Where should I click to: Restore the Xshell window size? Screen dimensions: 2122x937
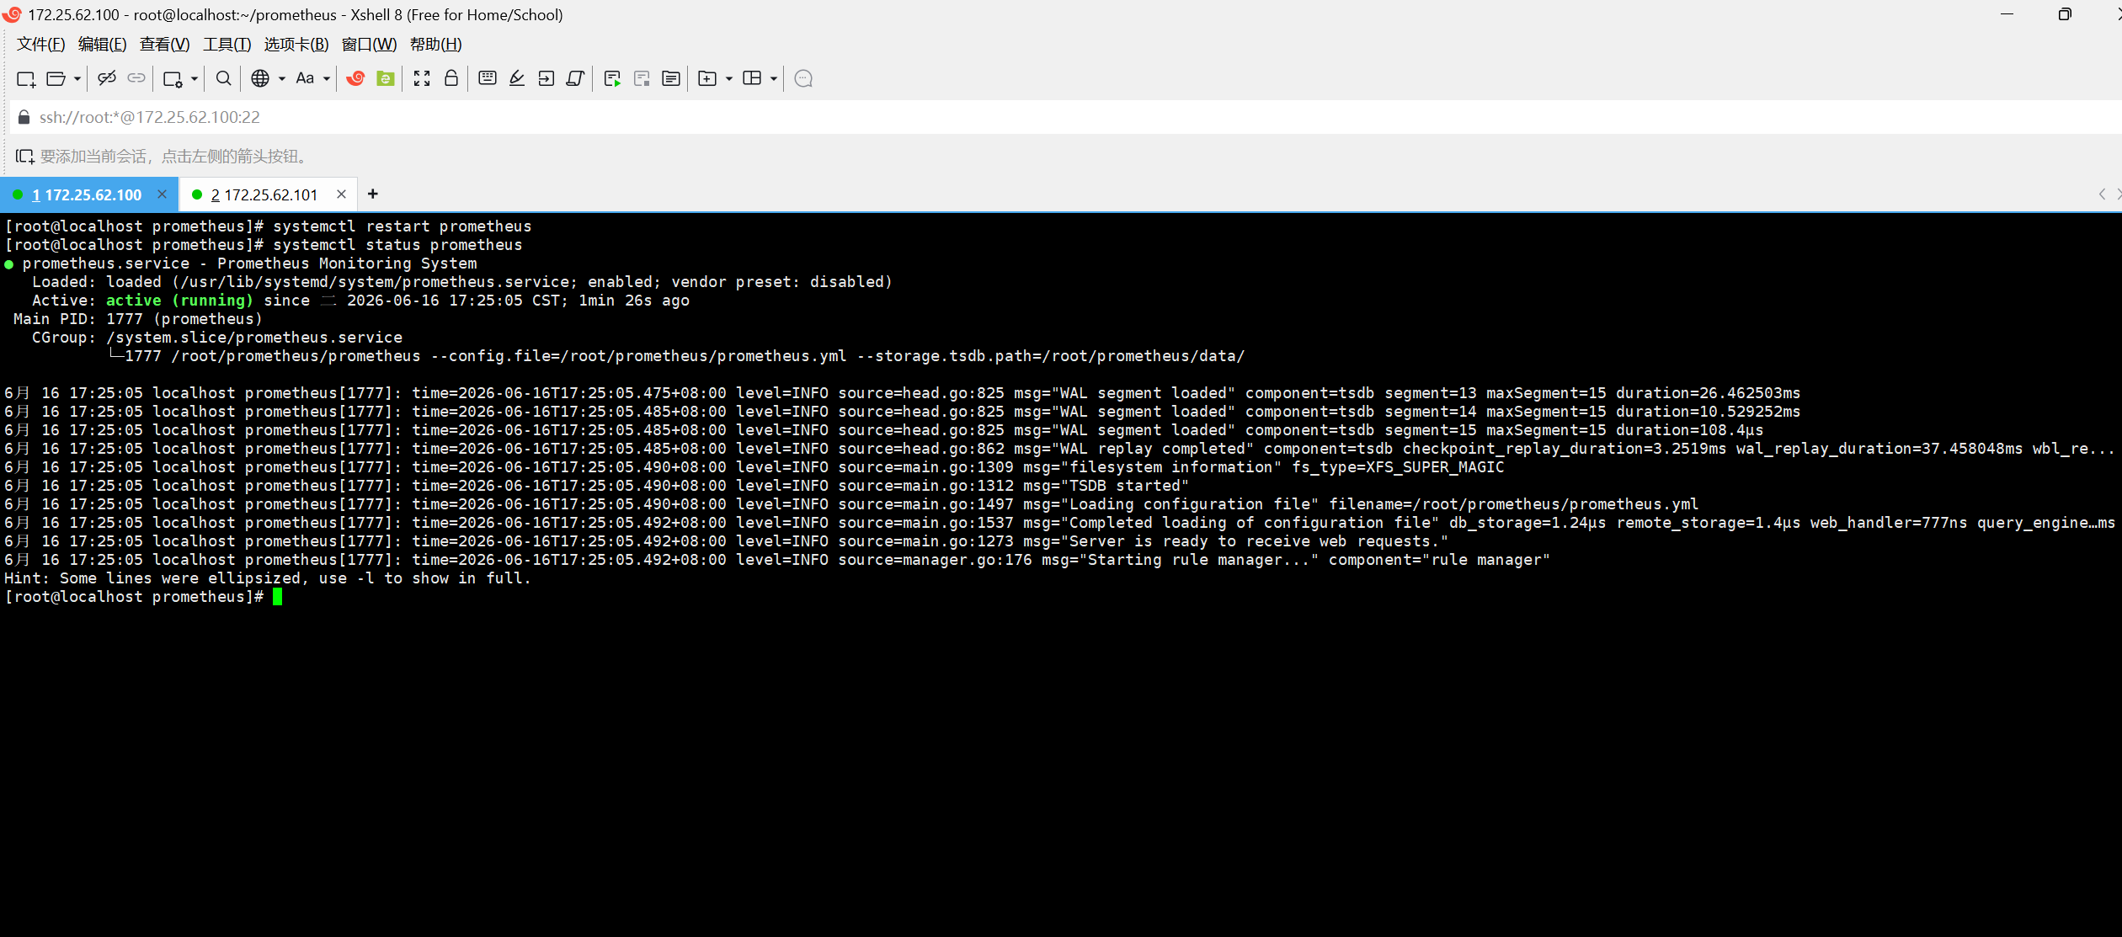pyautogui.click(x=2065, y=14)
